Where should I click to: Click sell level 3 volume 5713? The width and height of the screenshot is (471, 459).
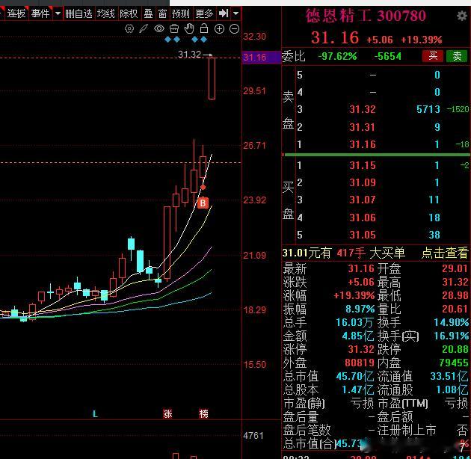428,109
